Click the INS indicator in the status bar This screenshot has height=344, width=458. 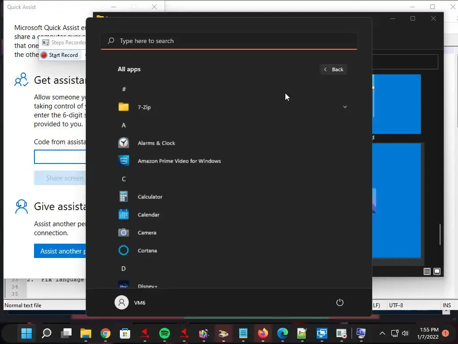click(447, 305)
